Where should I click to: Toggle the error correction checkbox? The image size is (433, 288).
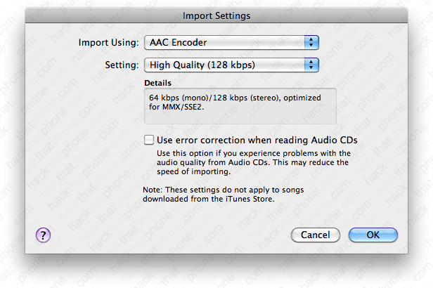pos(149,140)
